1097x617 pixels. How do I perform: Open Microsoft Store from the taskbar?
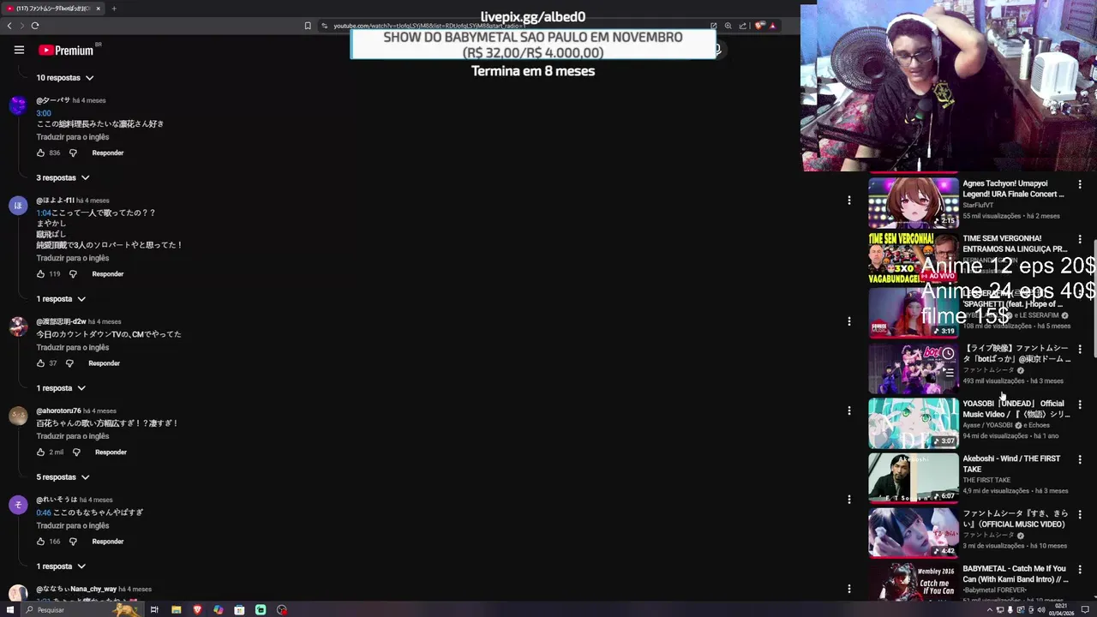[239, 609]
